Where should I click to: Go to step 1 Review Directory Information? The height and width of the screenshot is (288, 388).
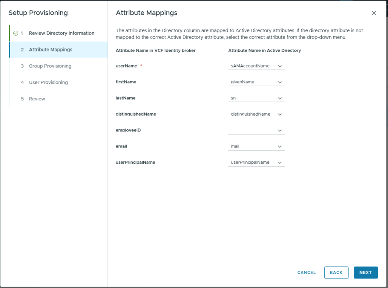pyautogui.click(x=61, y=33)
